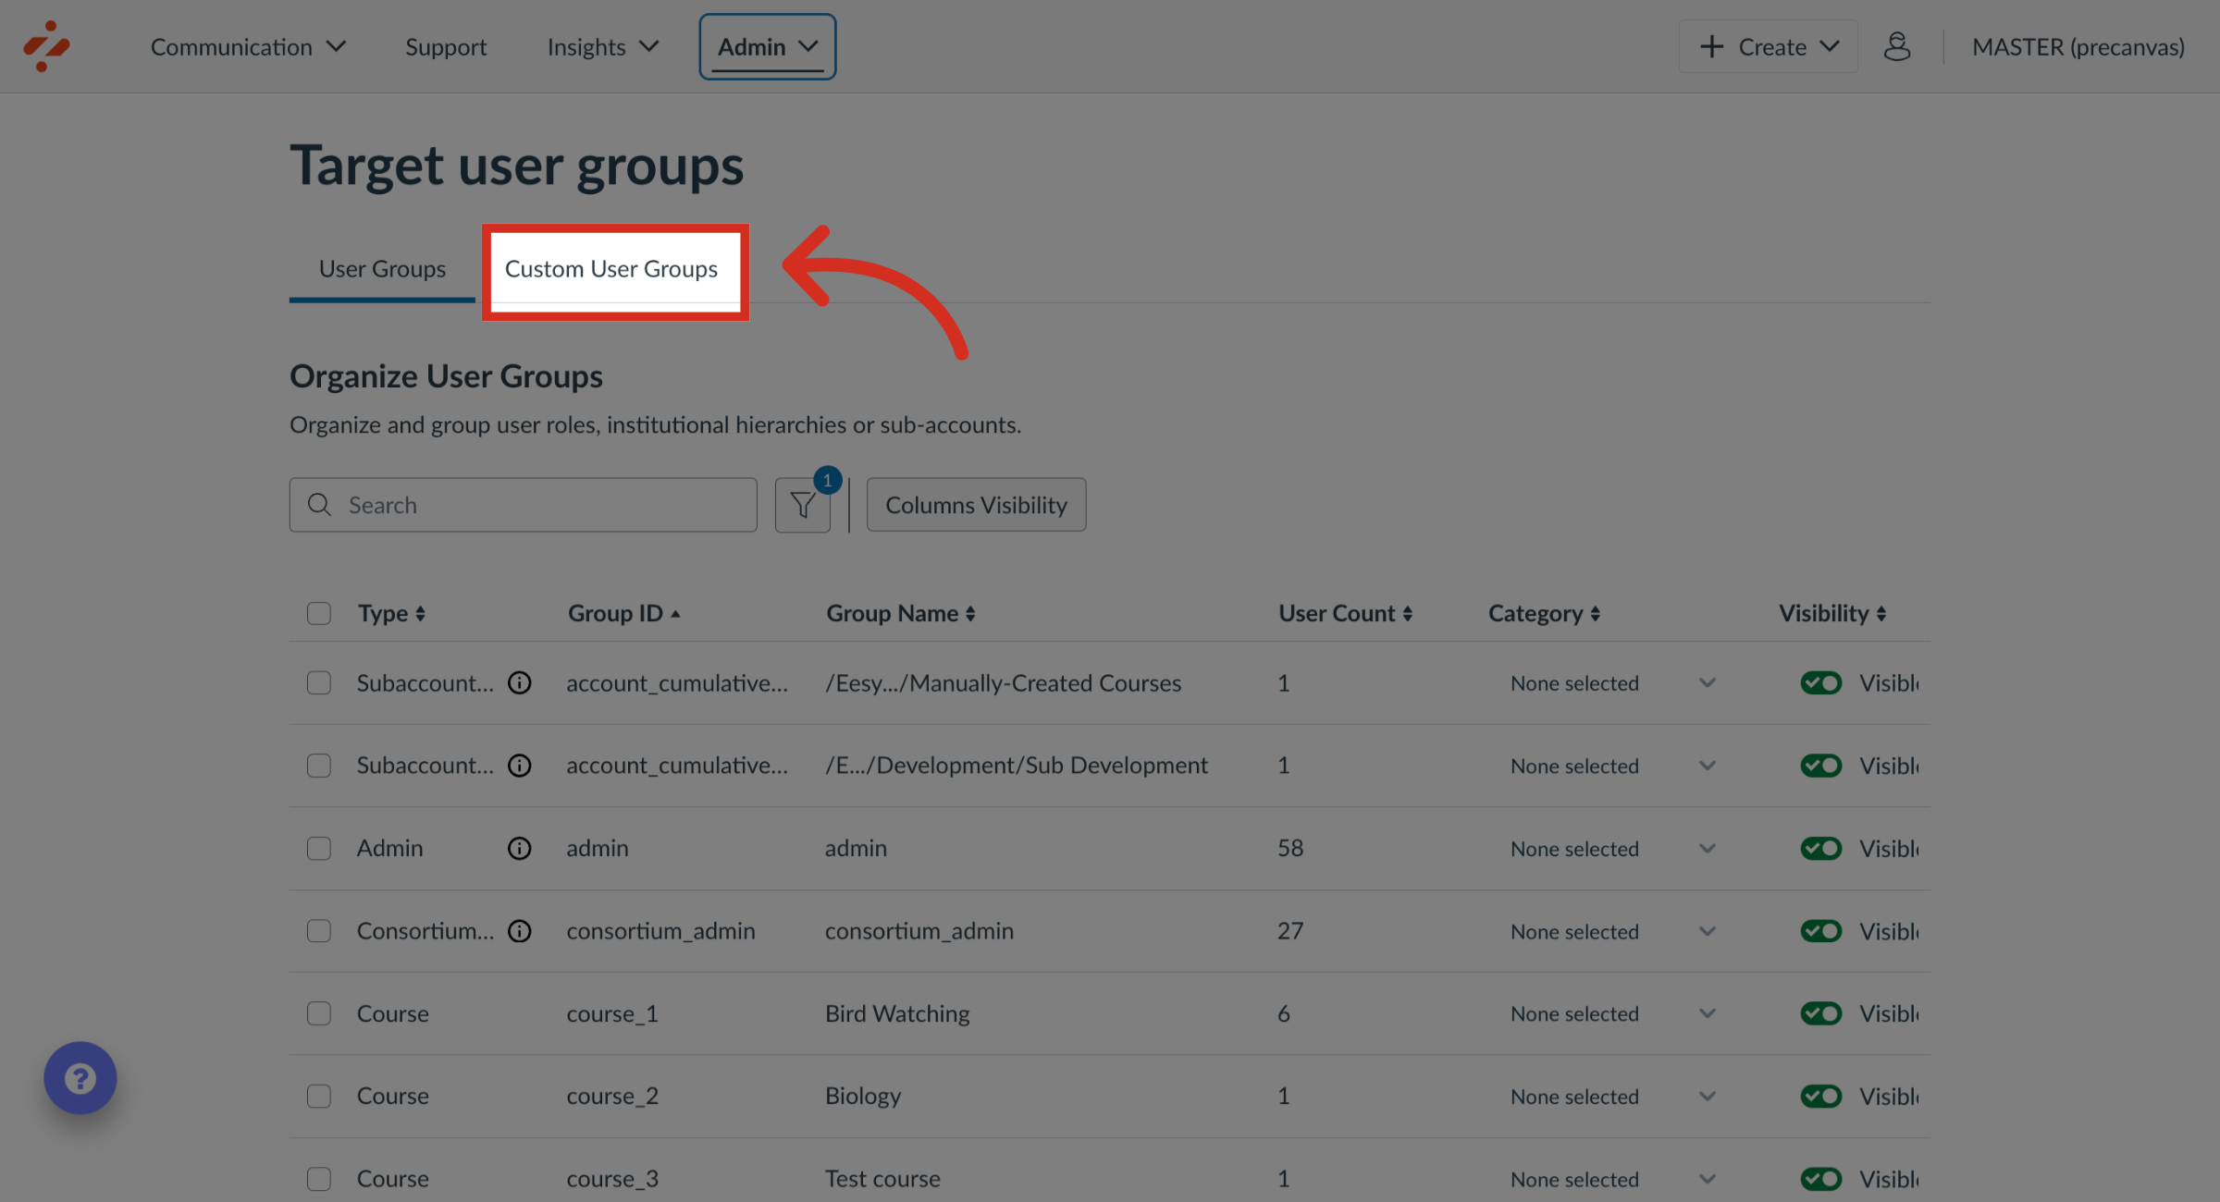2220x1202 pixels.
Task: Click the search magnifier icon
Action: [318, 505]
